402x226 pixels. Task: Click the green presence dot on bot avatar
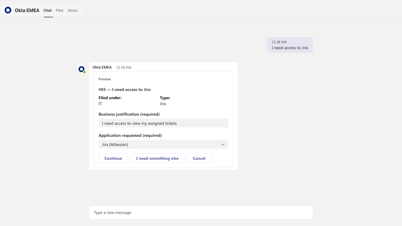(x=84, y=72)
